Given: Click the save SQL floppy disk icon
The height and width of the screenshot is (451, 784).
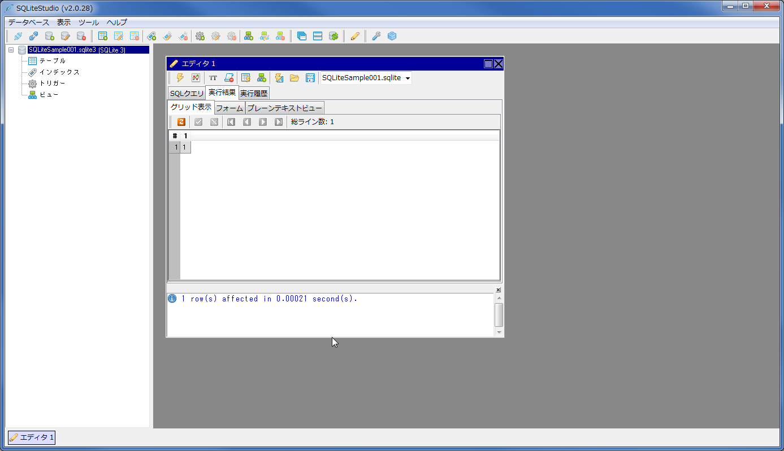Looking at the screenshot, I should tap(310, 78).
